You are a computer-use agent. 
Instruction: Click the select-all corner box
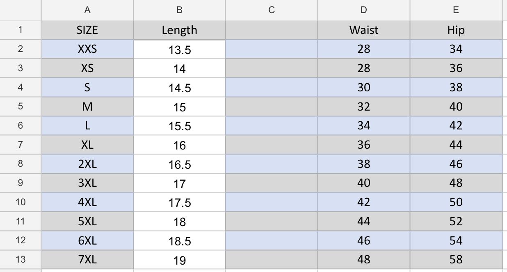[21, 10]
